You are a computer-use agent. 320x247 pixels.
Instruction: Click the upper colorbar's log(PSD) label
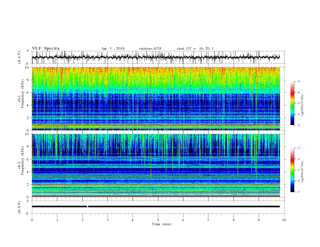coord(303,105)
